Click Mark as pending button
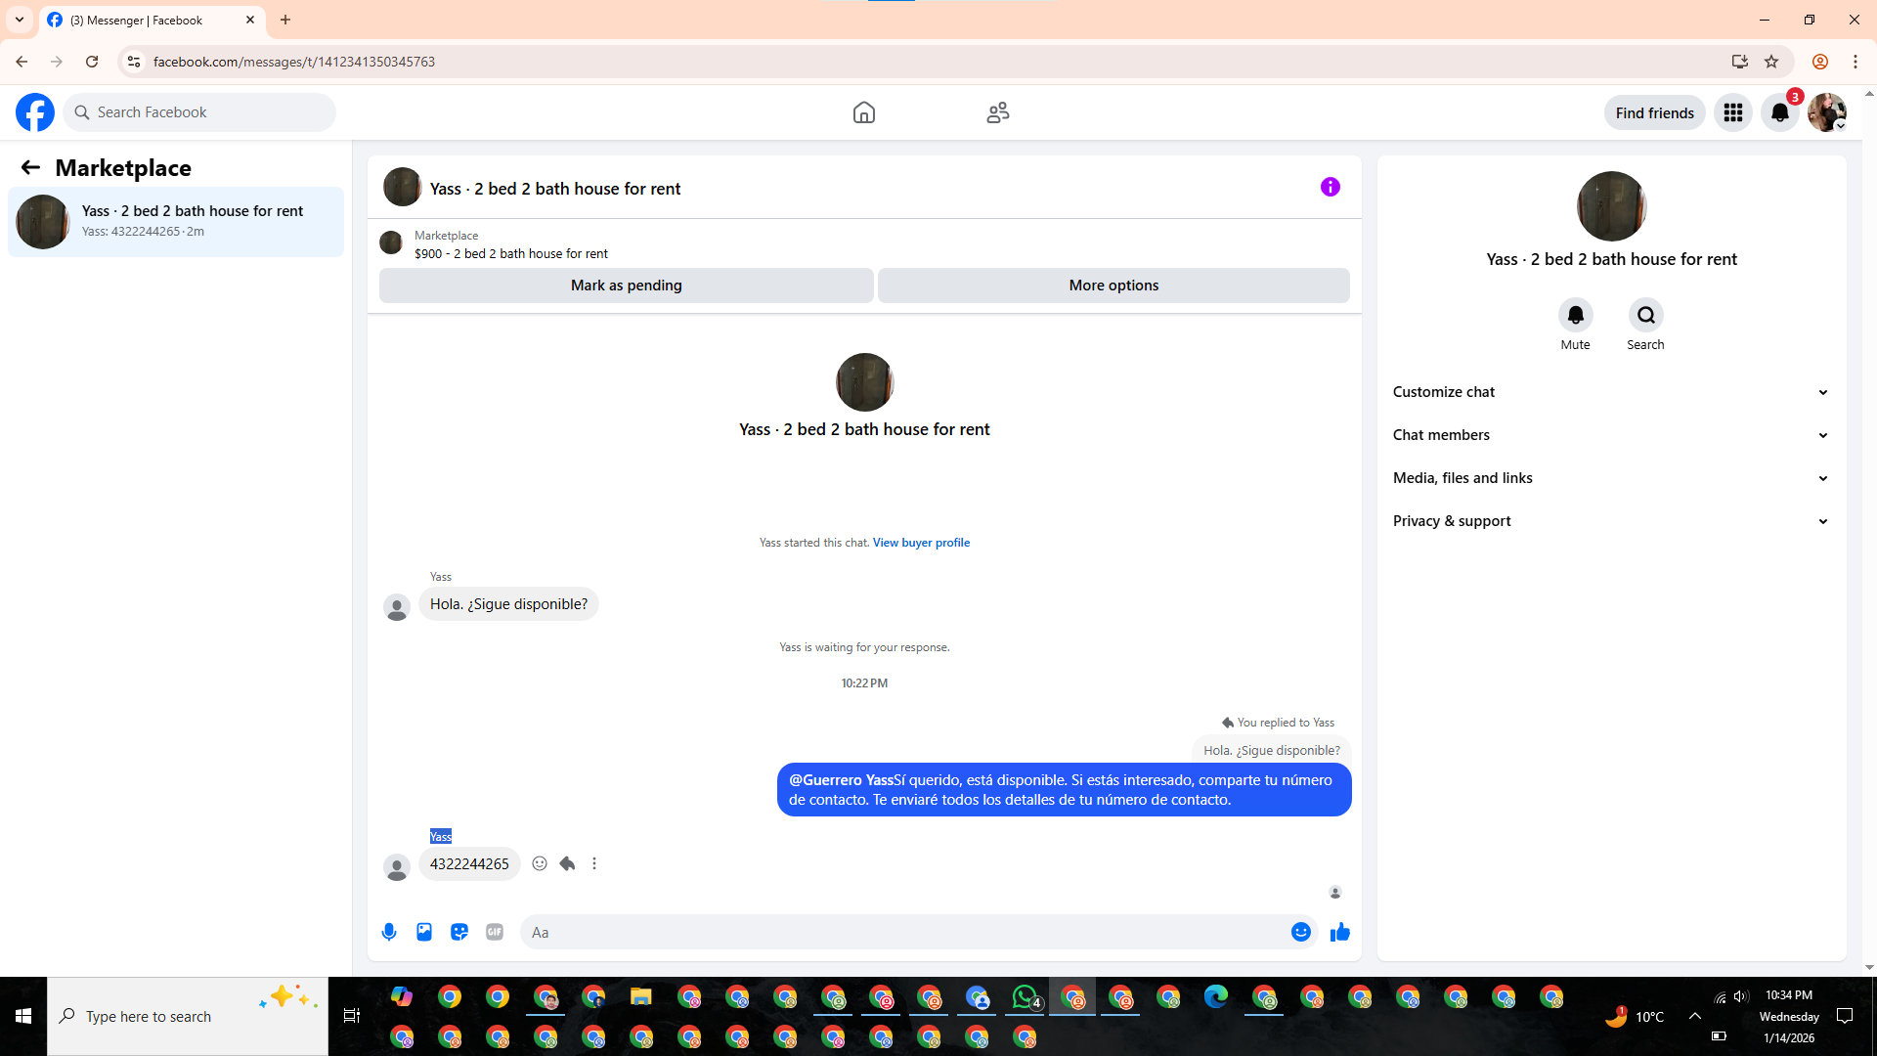This screenshot has width=1877, height=1056. [x=626, y=286]
